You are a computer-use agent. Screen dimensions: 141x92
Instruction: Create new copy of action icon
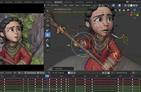(x=72, y=73)
